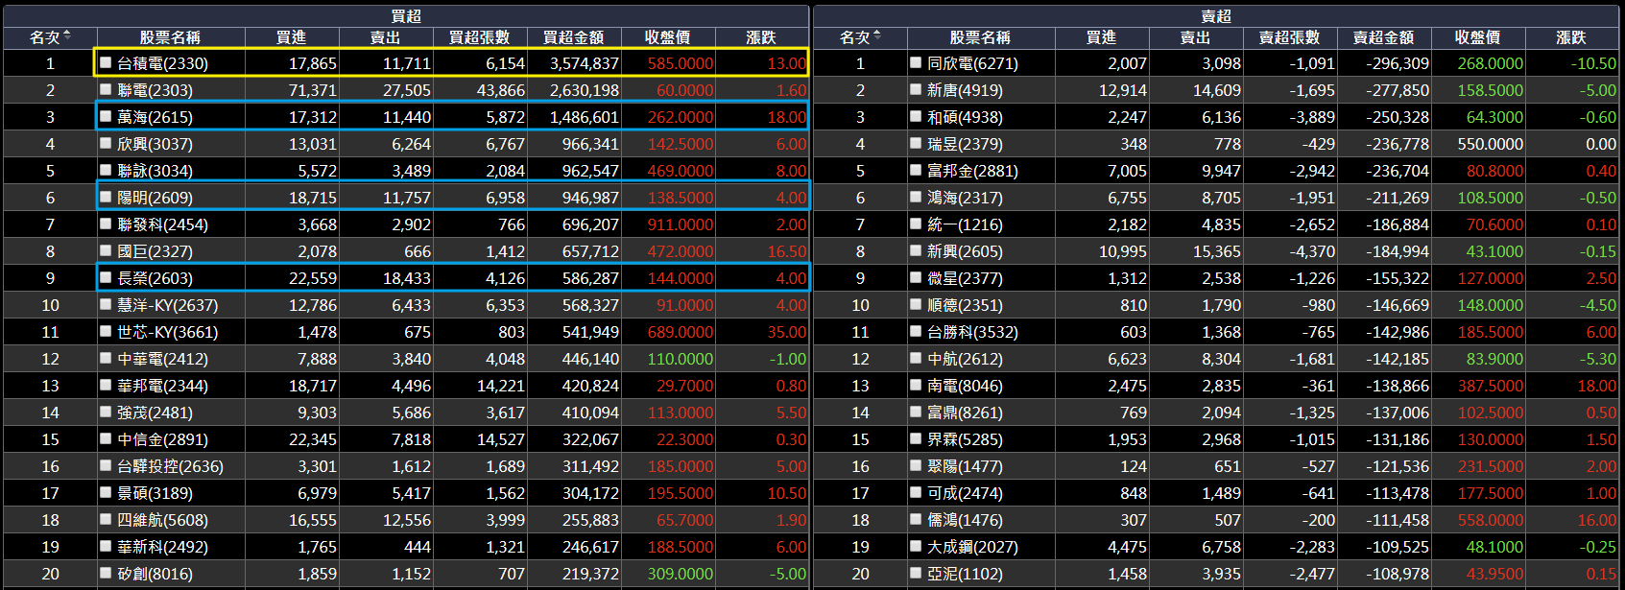This screenshot has height=590, width=1625.
Task: Click 買超張數 column header
Action: 480,37
